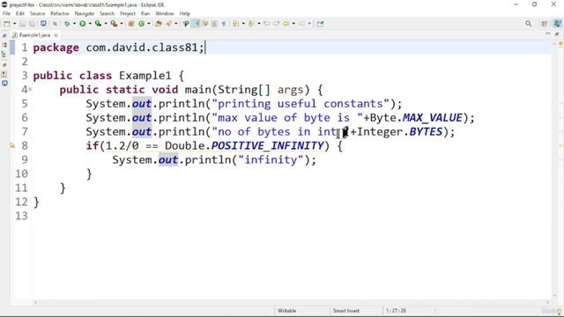This screenshot has height=317, width=564.
Task: Open the Project menu
Action: click(x=128, y=14)
